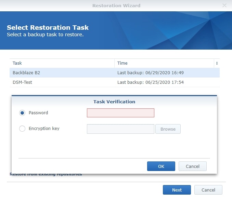Select the Encryption key radio button
The width and height of the screenshot is (232, 197).
click(23, 129)
